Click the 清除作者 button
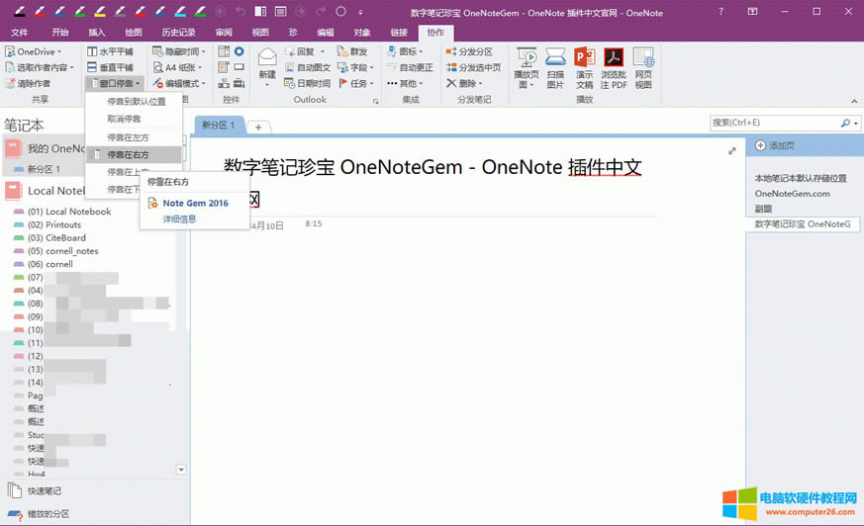Image resolution: width=864 pixels, height=526 pixels. coord(28,83)
